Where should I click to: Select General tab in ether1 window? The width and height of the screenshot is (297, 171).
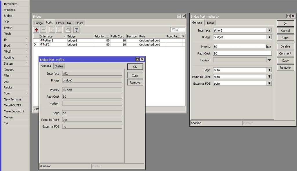[x=197, y=23]
